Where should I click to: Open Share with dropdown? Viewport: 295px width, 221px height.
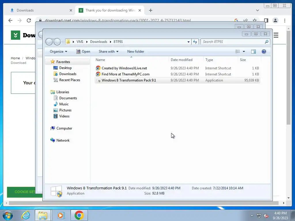tap(109, 52)
